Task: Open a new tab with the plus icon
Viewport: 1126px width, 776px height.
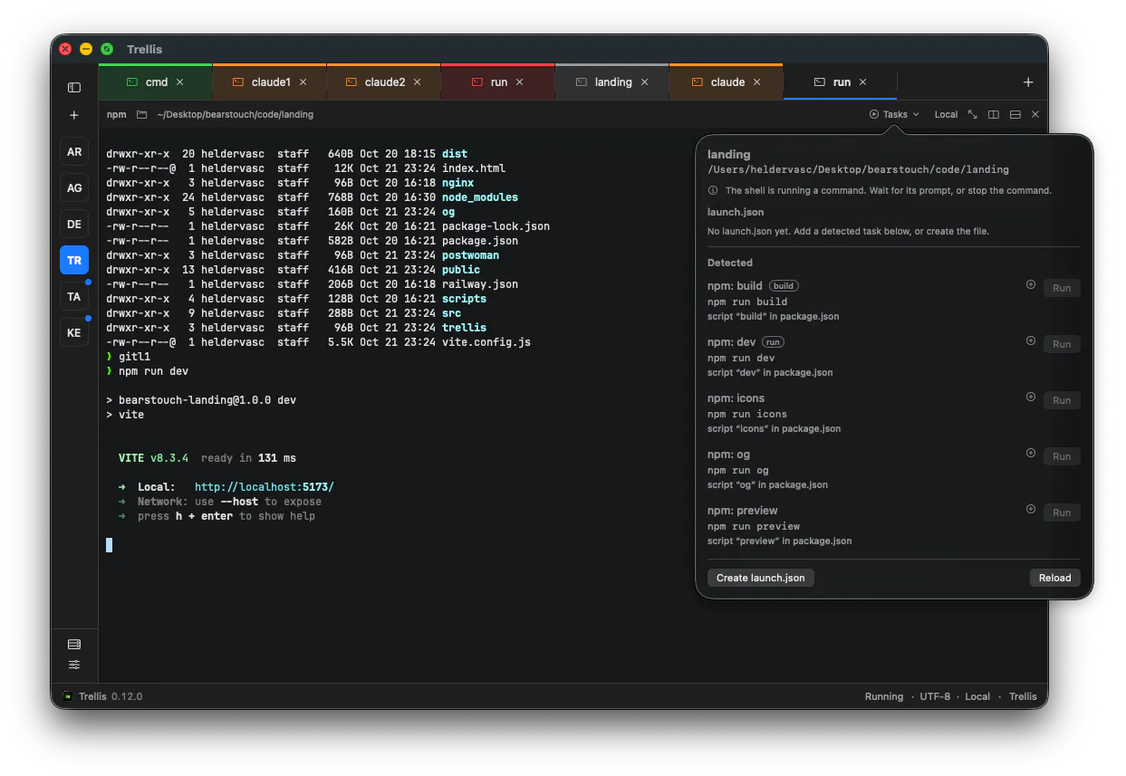Action: (1028, 81)
